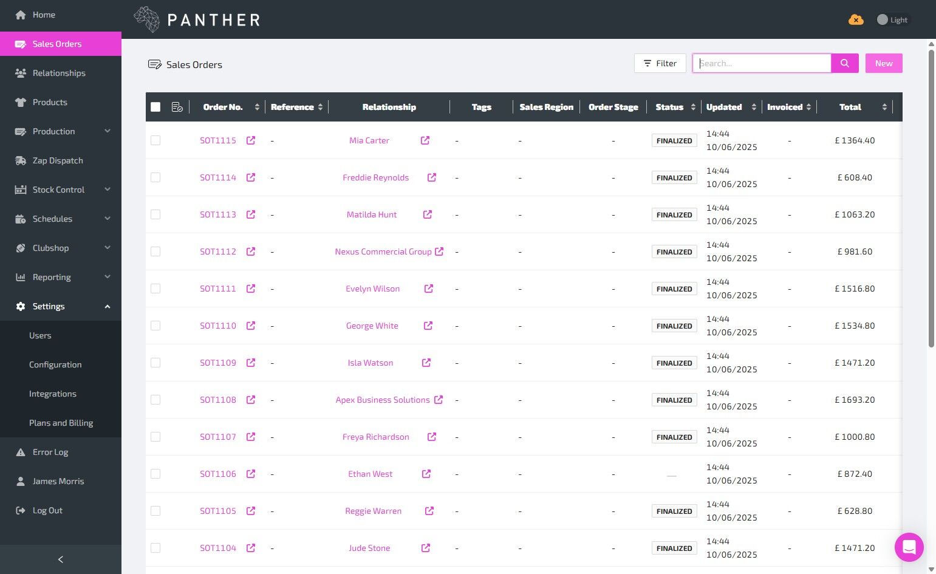Open order SOT1108 link

tap(218, 400)
